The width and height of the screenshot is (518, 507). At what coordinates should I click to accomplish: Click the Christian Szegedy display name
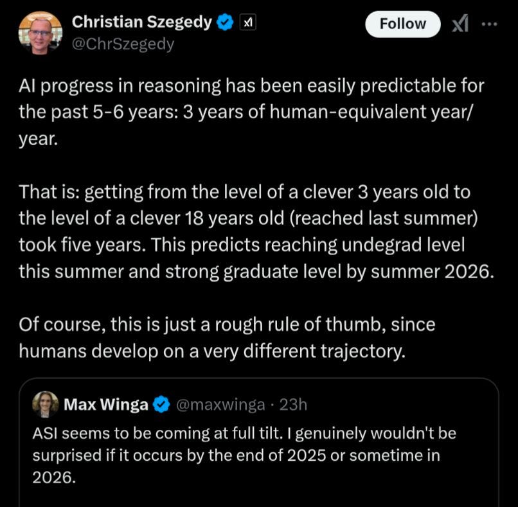142,22
